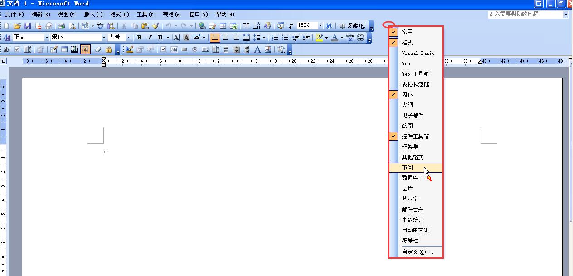This screenshot has width=573, height=276.
Task: Insert an Excel worksheet icon
Action: coord(233,26)
